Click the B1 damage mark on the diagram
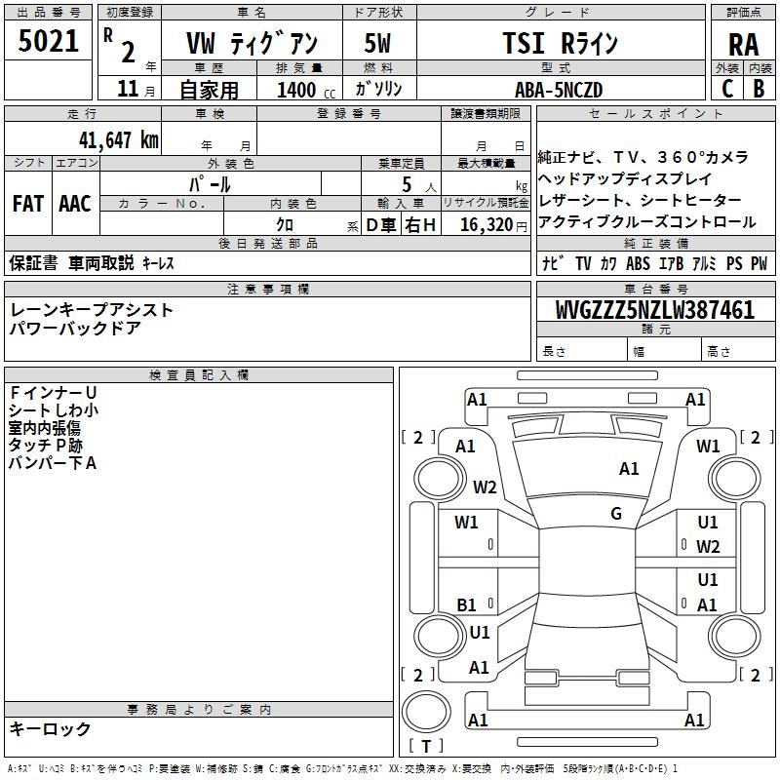This screenshot has width=780, height=780. (x=467, y=604)
